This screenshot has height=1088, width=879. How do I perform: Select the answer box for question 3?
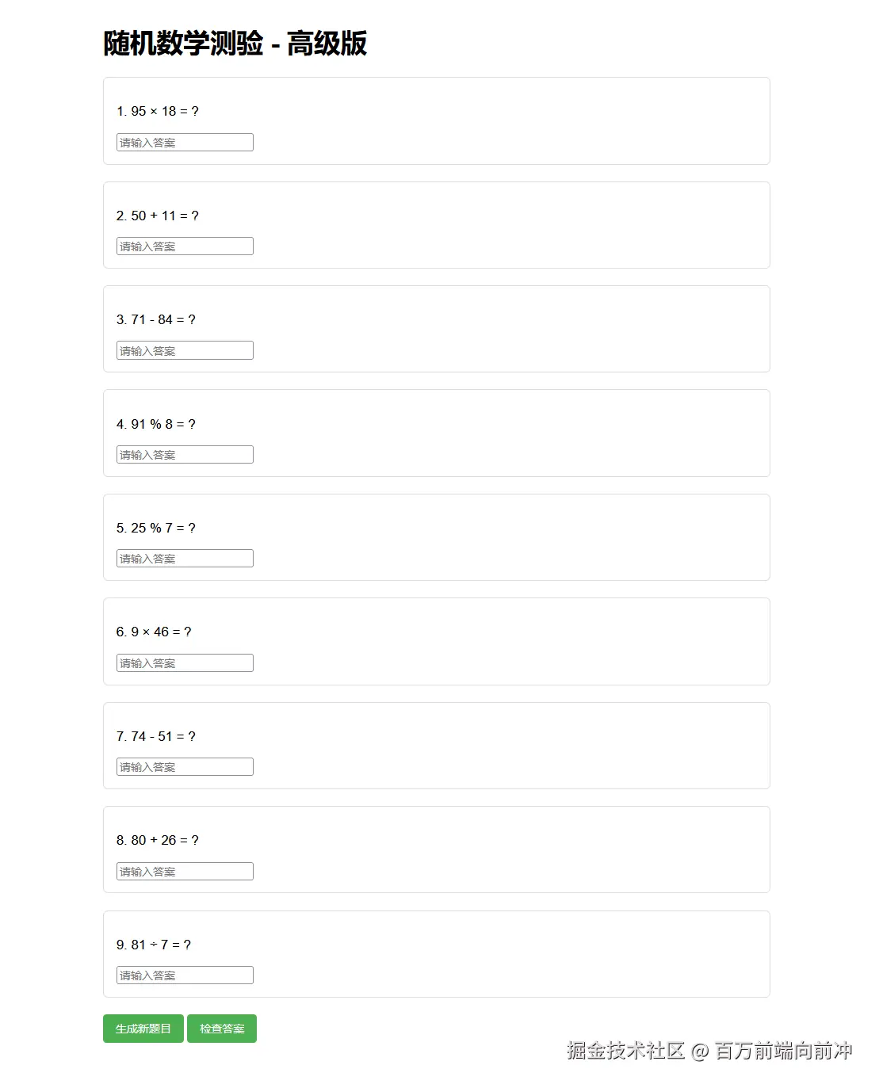(184, 349)
